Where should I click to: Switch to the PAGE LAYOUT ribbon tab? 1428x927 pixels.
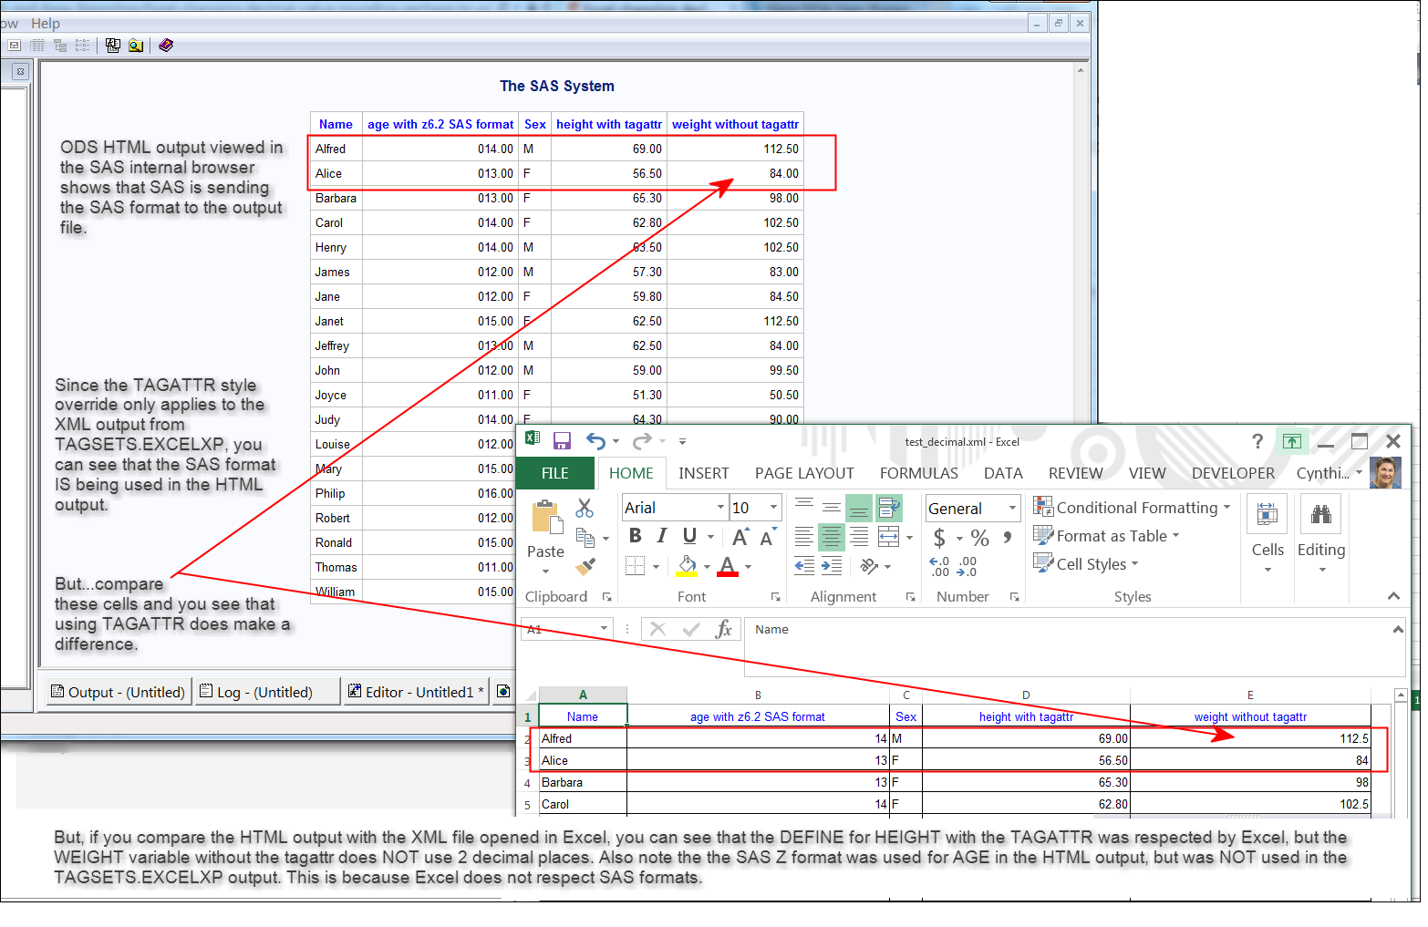point(804,473)
